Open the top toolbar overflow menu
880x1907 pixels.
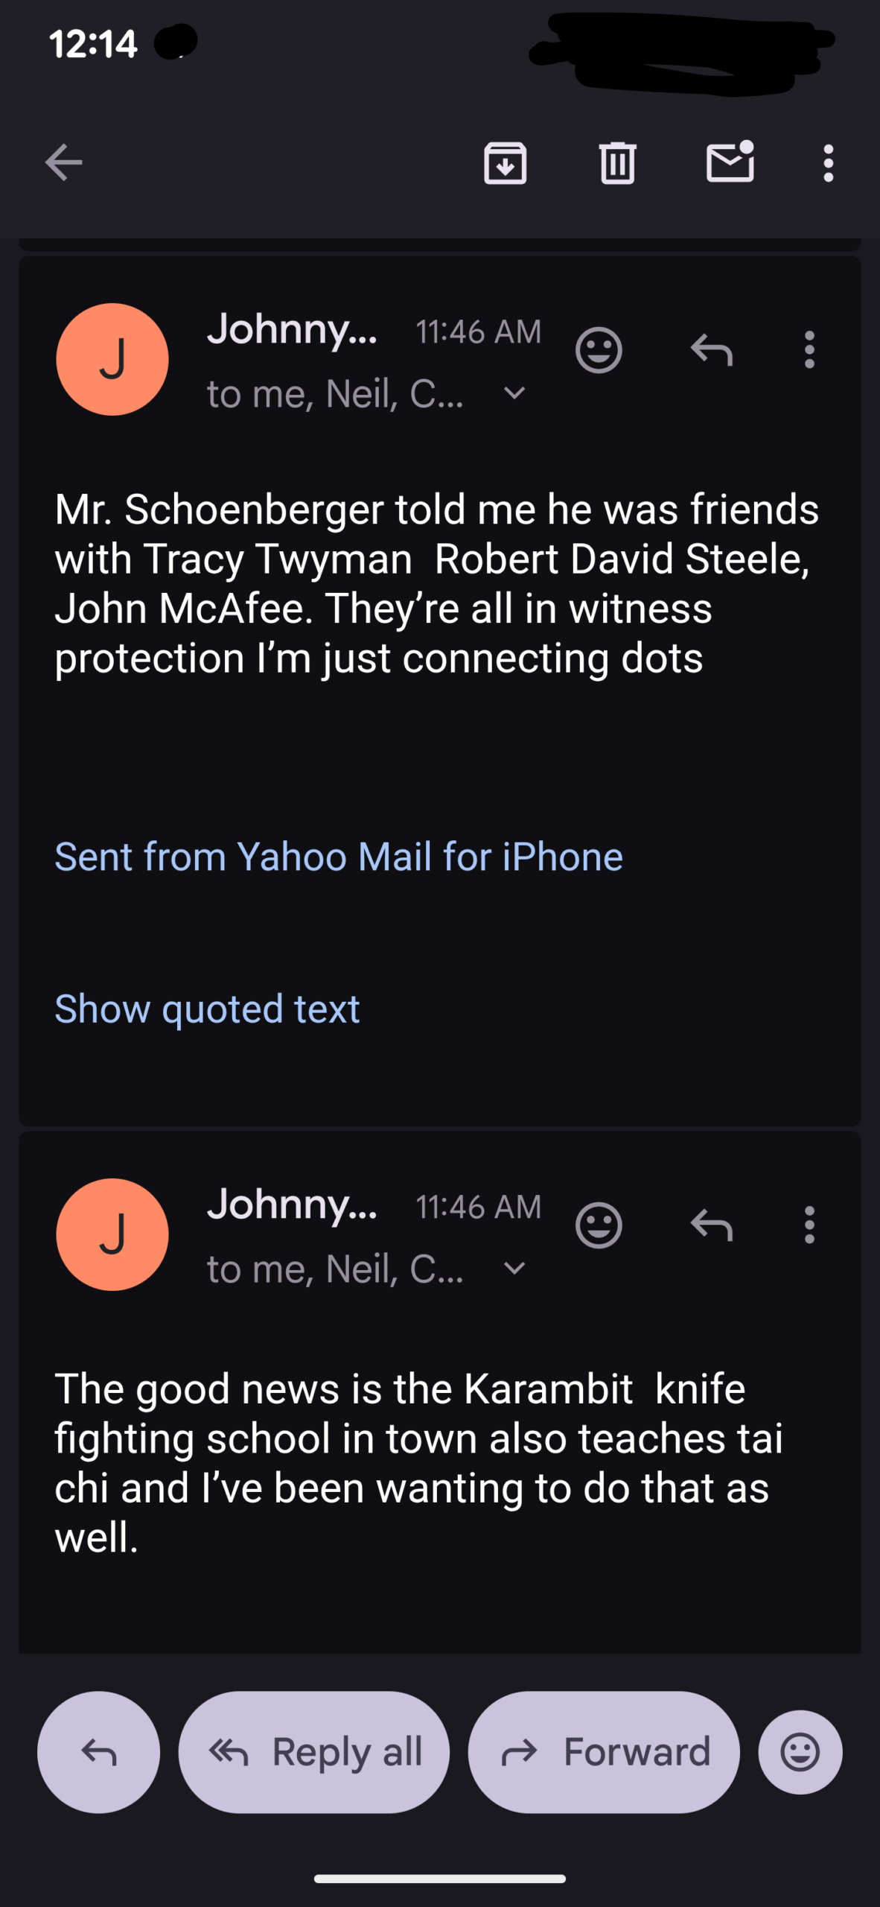(x=828, y=162)
